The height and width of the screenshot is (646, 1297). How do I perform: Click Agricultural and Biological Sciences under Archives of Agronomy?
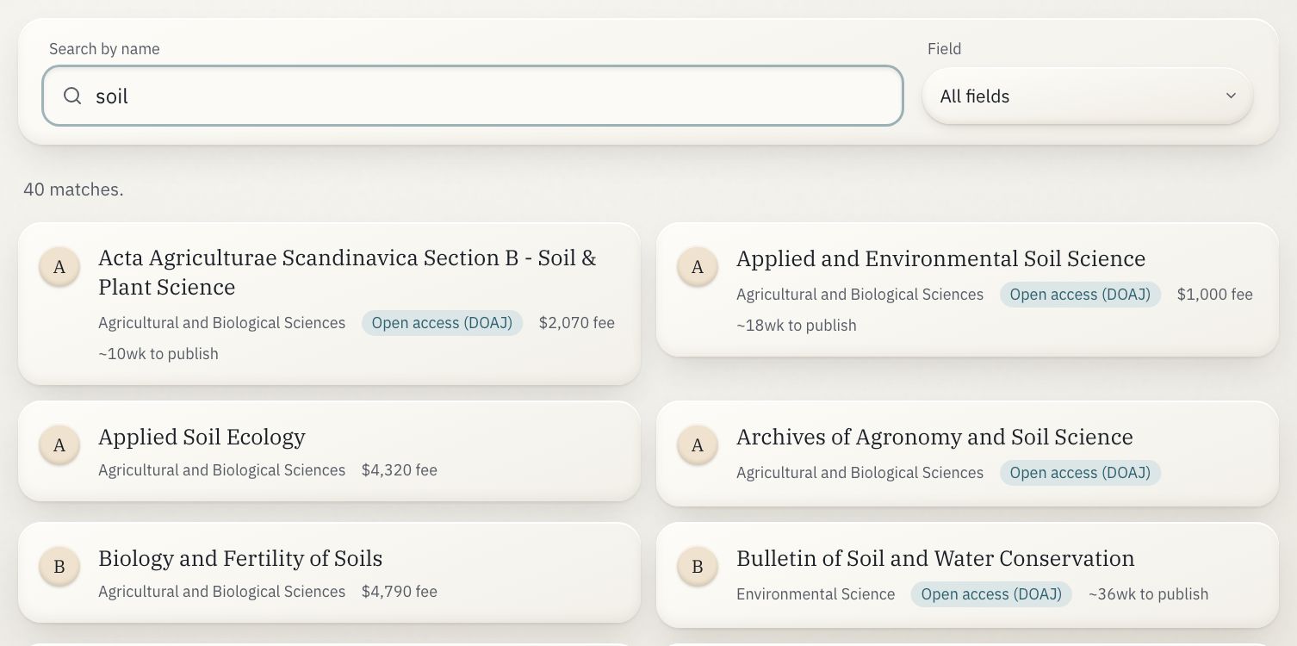[x=860, y=473]
